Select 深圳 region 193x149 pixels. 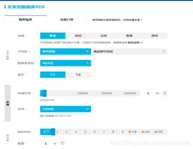click(155, 36)
